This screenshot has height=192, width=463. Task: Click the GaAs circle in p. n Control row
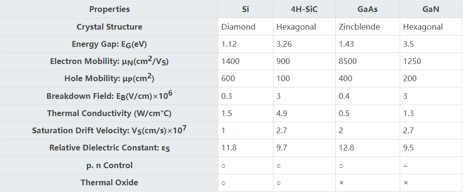[341, 166]
